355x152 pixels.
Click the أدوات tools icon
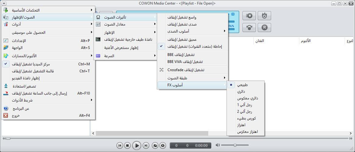(6, 24)
